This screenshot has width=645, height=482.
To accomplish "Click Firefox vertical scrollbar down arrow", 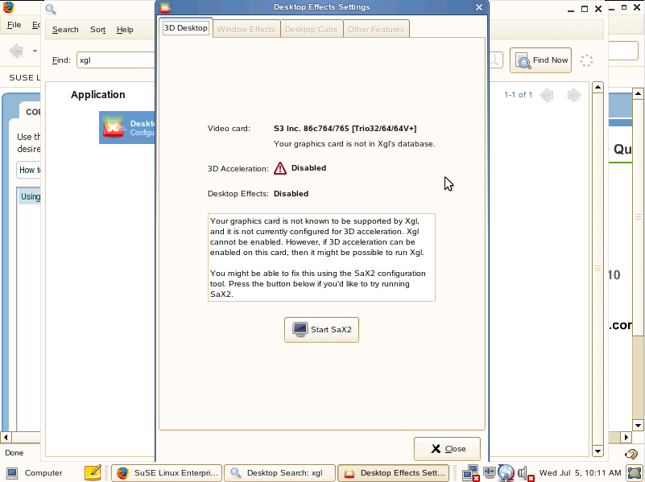I will coord(638,426).
